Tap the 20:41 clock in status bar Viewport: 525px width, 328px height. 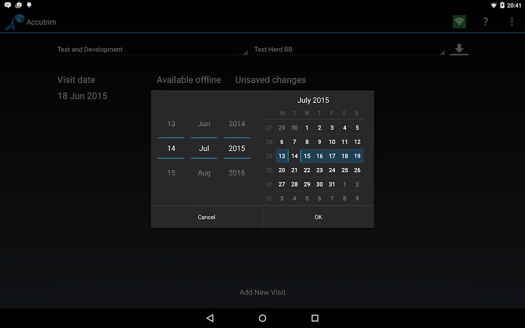(x=514, y=5)
